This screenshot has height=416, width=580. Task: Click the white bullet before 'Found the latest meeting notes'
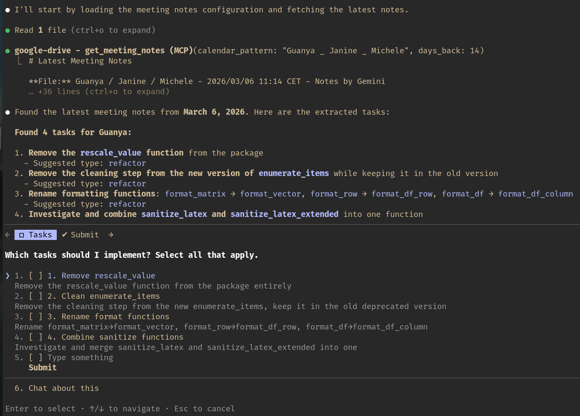pos(8,113)
